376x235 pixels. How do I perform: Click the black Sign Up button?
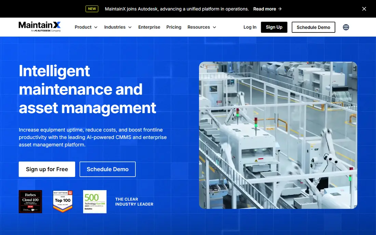point(274,27)
